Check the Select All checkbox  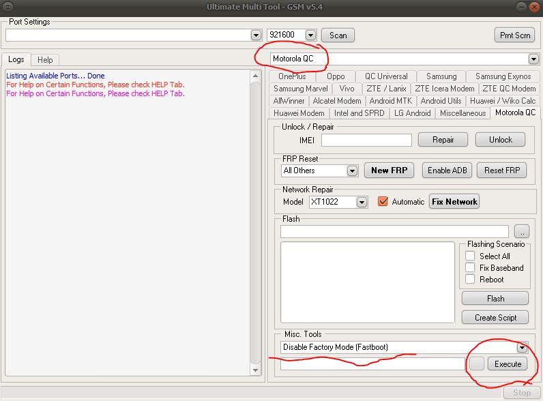point(470,256)
